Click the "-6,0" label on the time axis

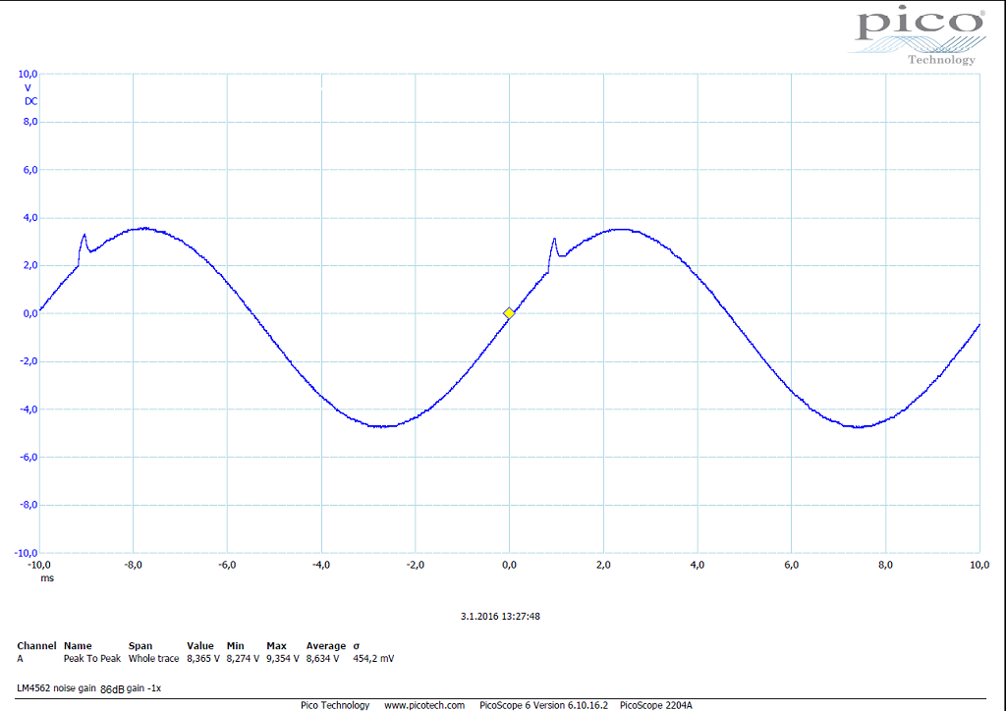[x=227, y=565]
